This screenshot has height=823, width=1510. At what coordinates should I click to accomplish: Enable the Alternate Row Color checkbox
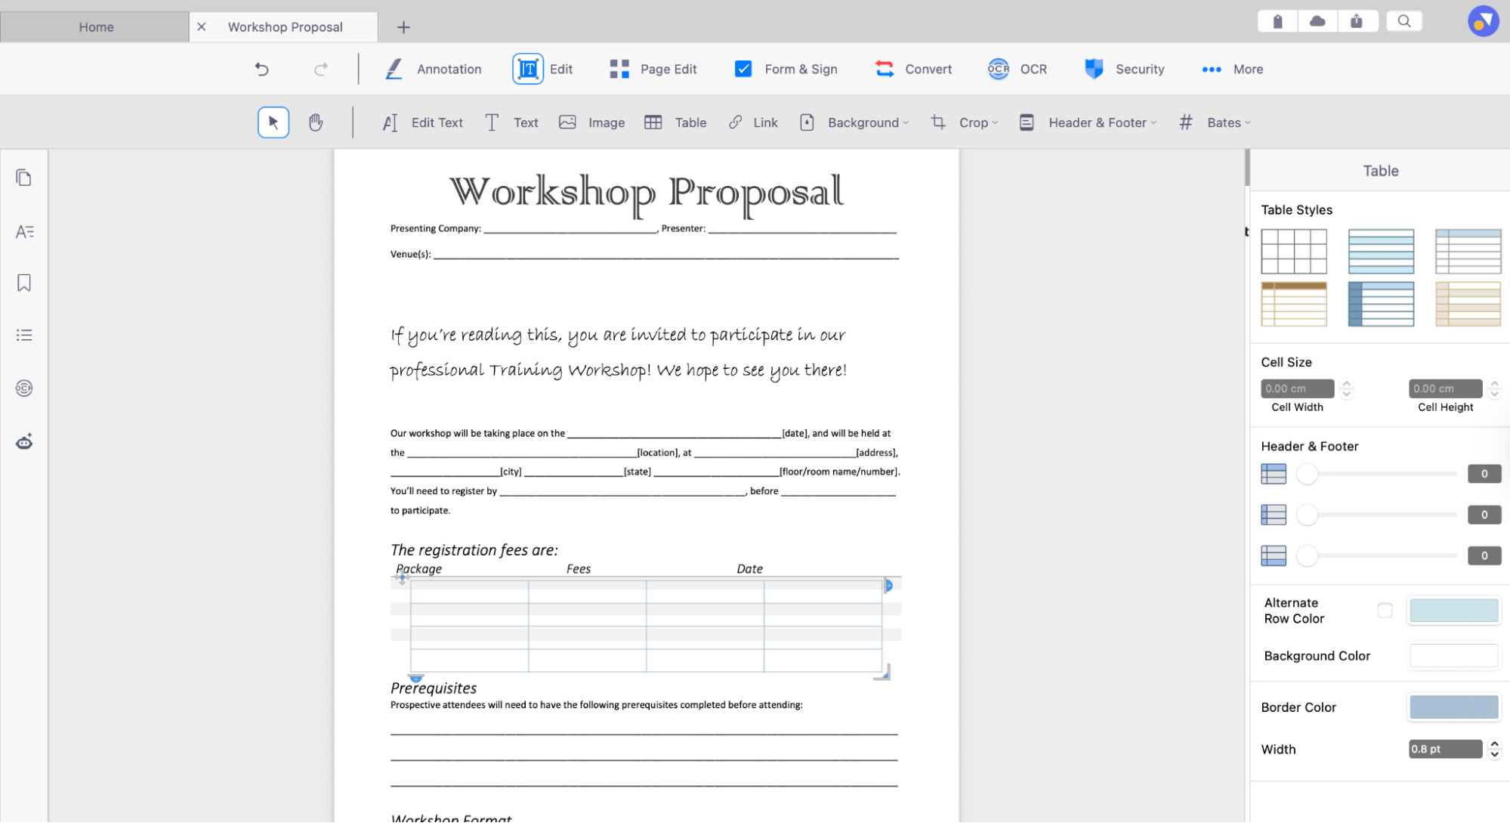click(x=1384, y=610)
